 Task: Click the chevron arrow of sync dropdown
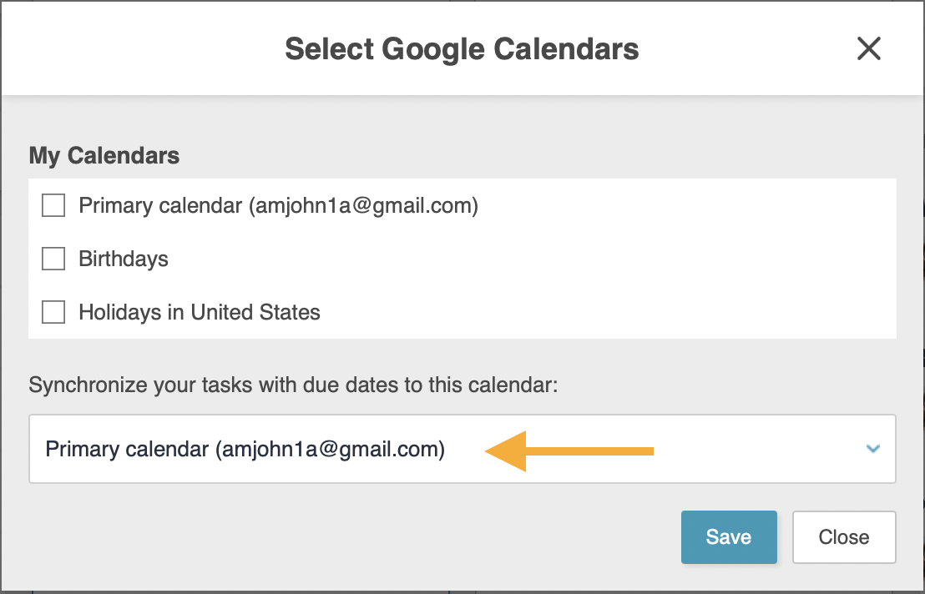coord(873,449)
